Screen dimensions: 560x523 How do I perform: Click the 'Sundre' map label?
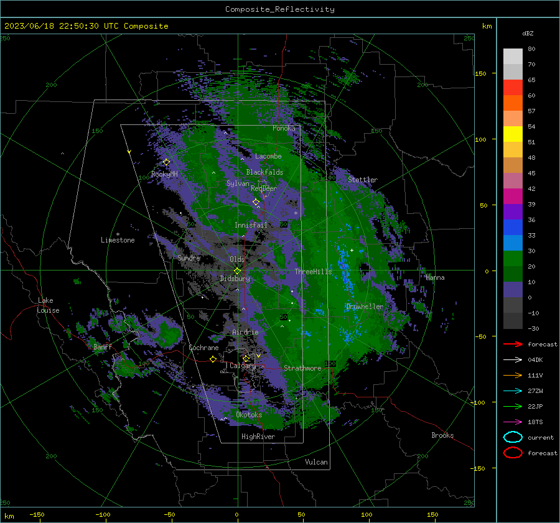[189, 257]
